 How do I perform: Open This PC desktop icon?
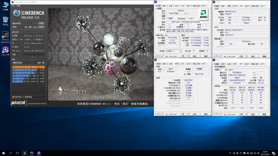pos(6,6)
